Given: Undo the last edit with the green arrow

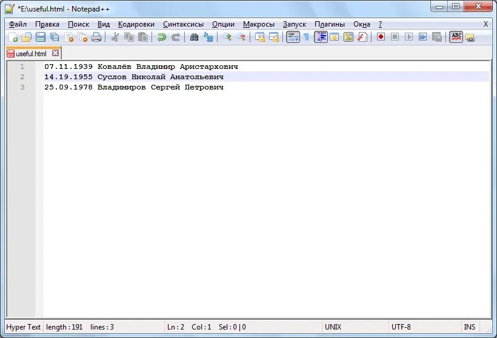Looking at the screenshot, I should [x=161, y=37].
